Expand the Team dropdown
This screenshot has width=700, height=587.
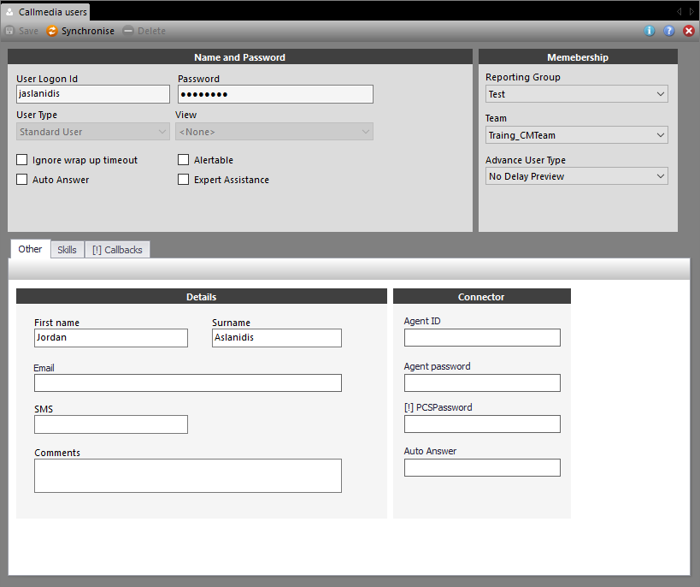click(x=576, y=135)
